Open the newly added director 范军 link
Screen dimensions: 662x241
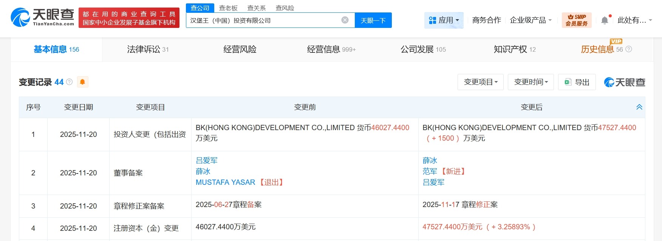tap(430, 171)
